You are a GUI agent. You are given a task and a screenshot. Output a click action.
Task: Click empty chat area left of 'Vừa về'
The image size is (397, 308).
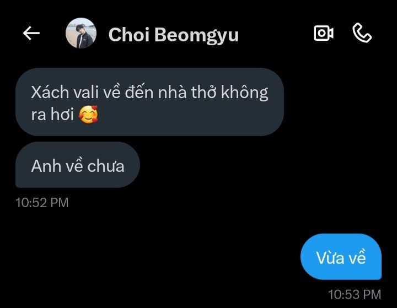click(x=152, y=257)
